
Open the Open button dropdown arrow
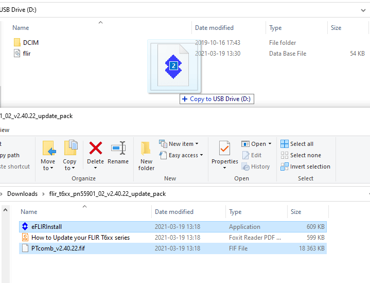tap(270, 144)
